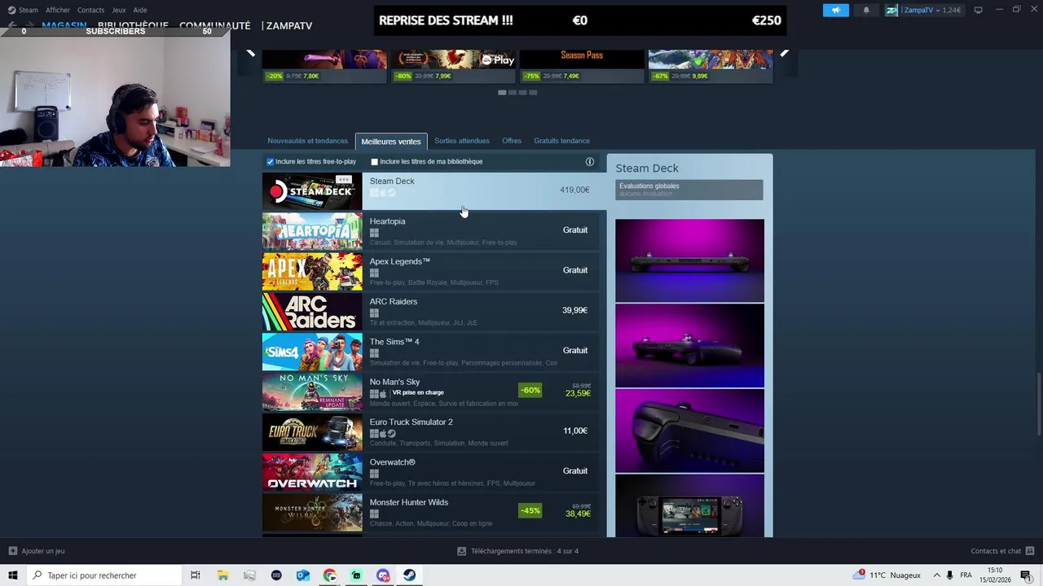Click the Évaluations globales review box
1043x586 pixels.
(689, 190)
